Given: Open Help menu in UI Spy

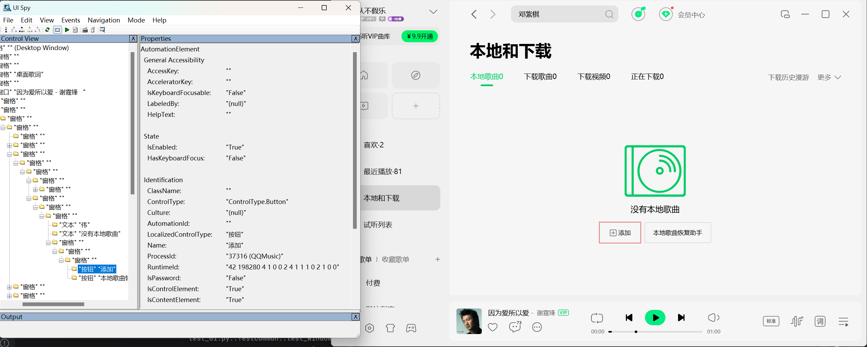Looking at the screenshot, I should 159,20.
